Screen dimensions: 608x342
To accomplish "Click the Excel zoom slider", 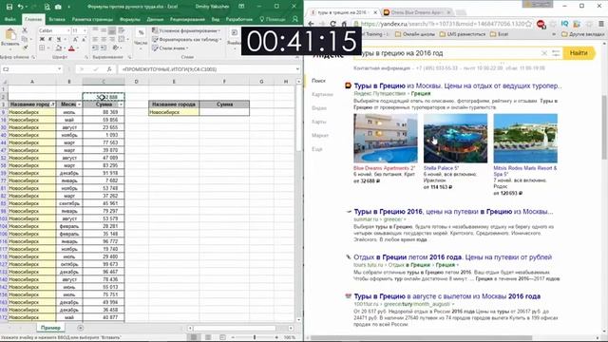I will click(255, 337).
